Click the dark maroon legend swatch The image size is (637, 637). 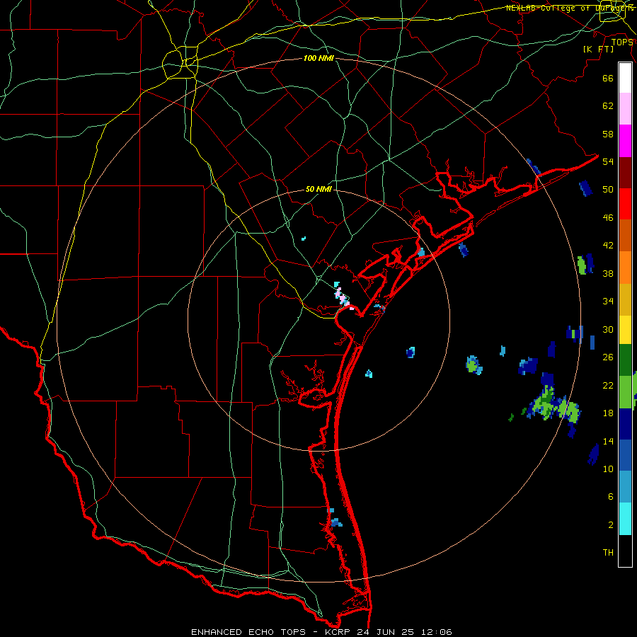(625, 173)
